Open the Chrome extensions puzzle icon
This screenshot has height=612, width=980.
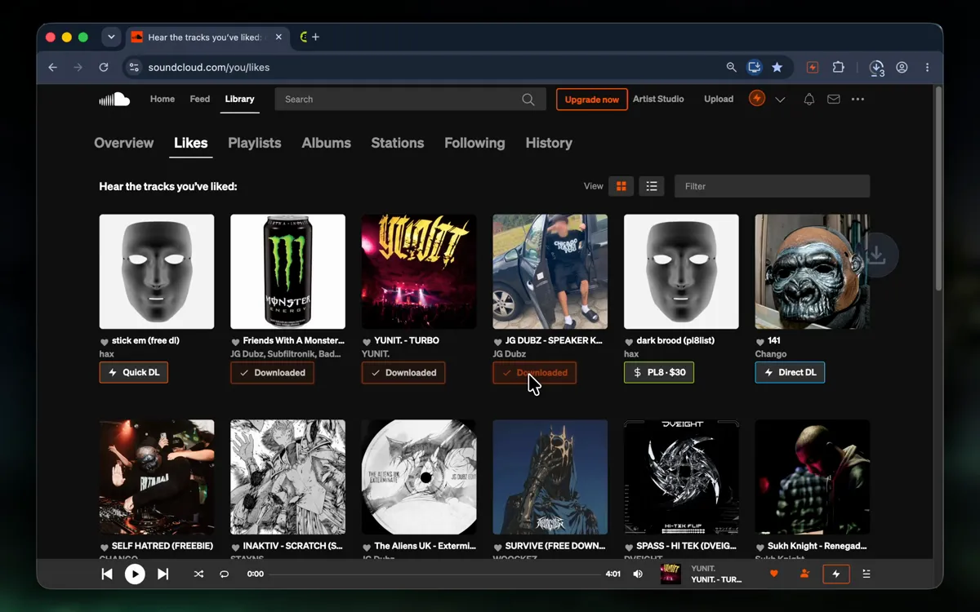click(x=838, y=68)
